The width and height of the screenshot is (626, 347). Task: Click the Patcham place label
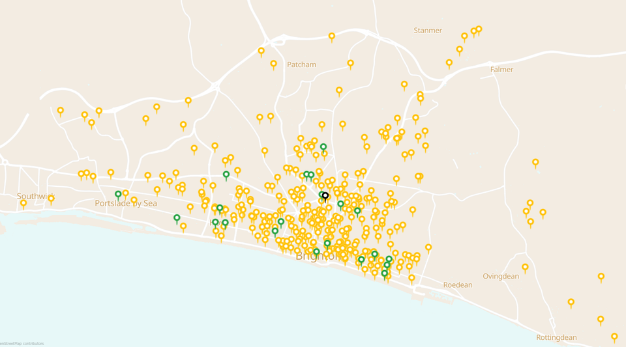tap(301, 64)
